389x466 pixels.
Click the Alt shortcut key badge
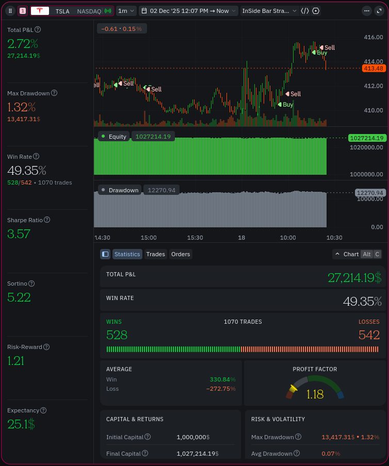[367, 254]
